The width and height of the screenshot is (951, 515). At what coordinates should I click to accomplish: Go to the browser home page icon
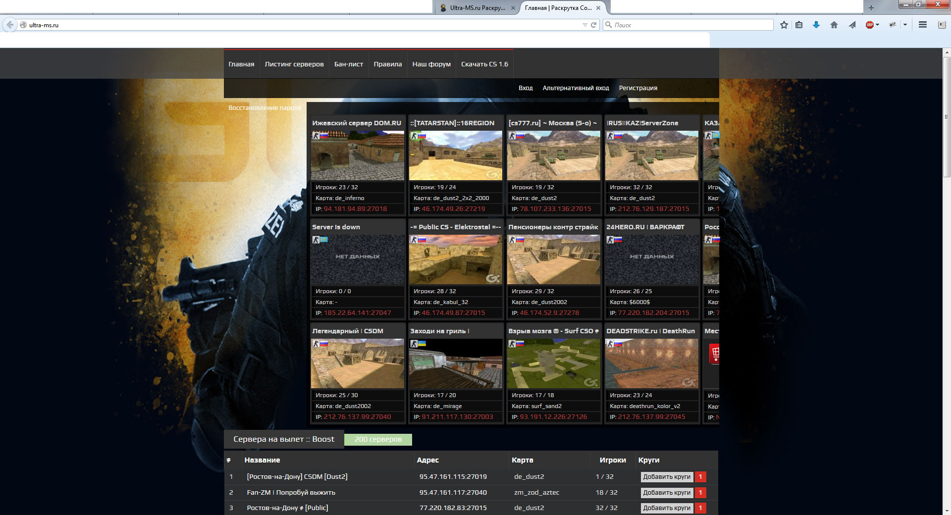coord(834,25)
